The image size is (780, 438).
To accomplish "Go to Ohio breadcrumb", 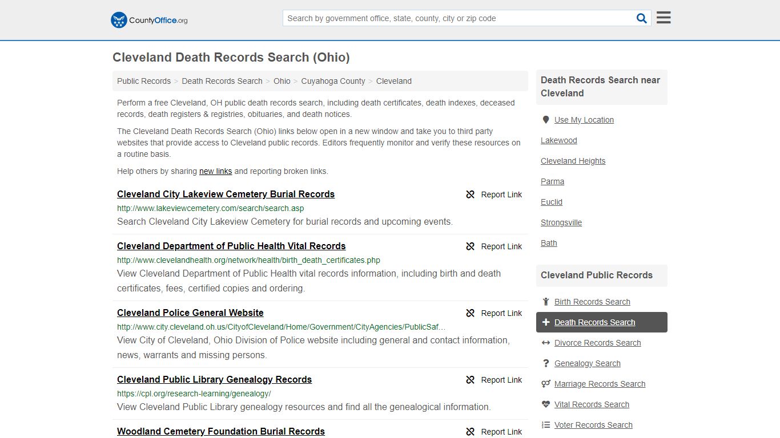I will click(282, 81).
